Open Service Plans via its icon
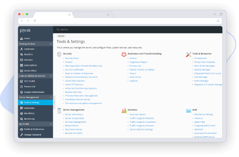239x157 pixels. click(21, 71)
